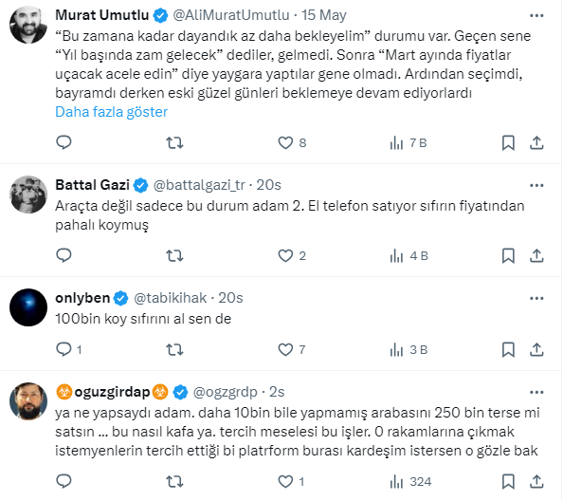The image size is (581, 501).
Task: Retweet Murat Umutlu's tweet
Action: [174, 143]
